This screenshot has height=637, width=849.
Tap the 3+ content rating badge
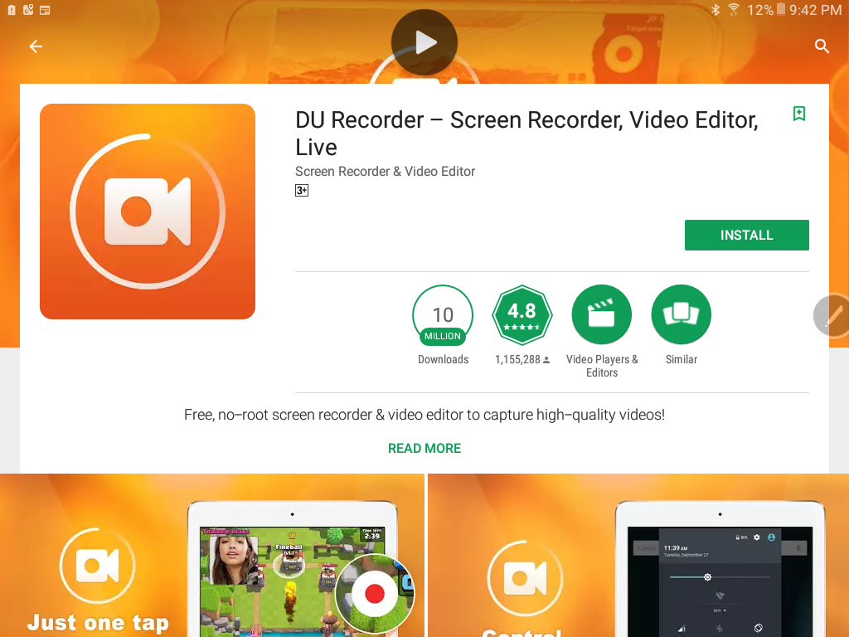coord(302,190)
